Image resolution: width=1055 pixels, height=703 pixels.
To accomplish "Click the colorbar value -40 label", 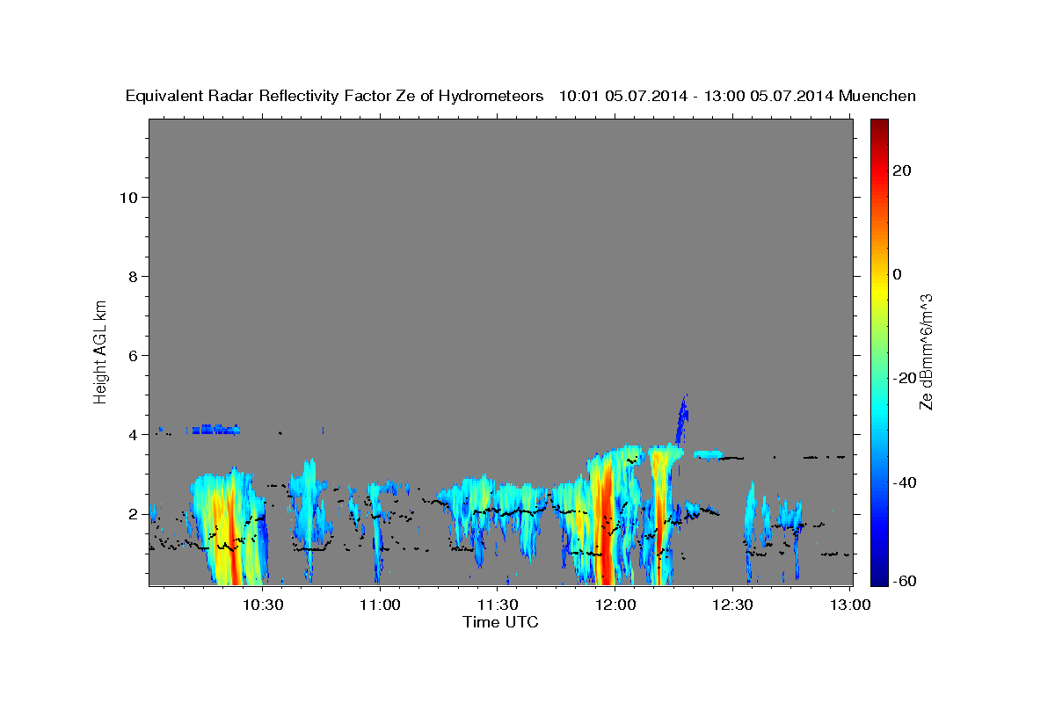I will click(903, 482).
